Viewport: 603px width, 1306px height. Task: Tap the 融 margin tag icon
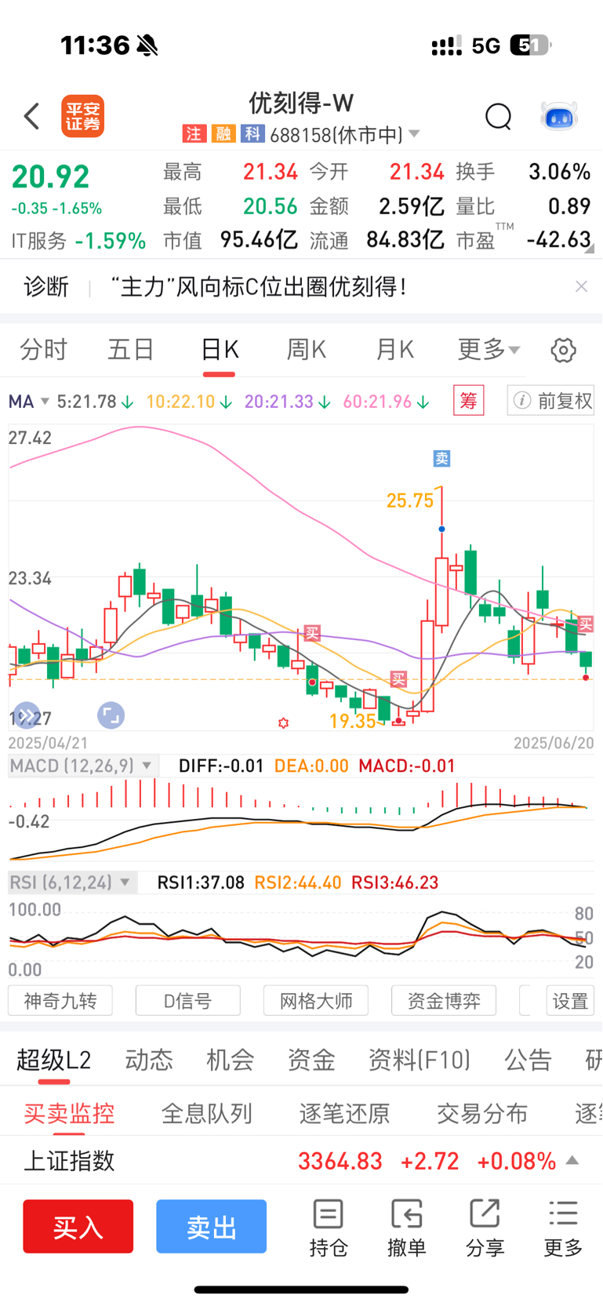point(223,134)
